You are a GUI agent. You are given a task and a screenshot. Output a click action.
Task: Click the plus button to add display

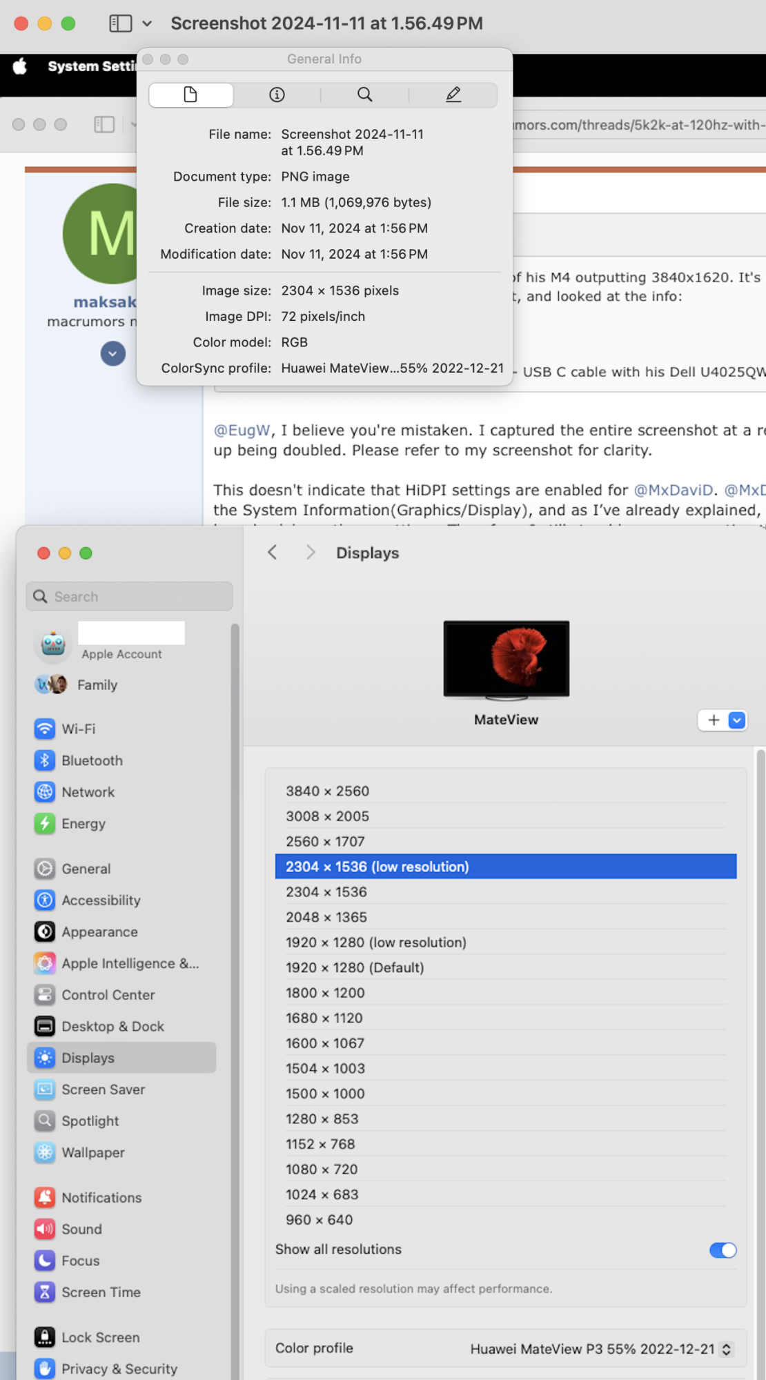coord(714,721)
